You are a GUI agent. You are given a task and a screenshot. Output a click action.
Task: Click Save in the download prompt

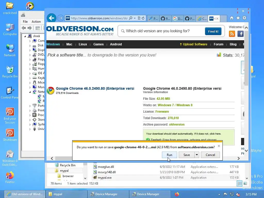[187, 155]
